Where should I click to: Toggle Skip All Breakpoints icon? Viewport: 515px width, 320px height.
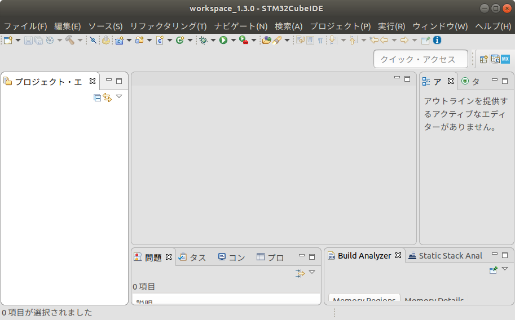(x=93, y=41)
